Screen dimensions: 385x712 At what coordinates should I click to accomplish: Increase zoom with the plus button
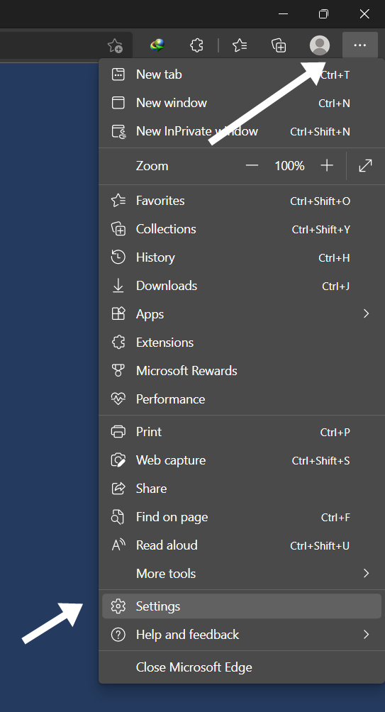pos(327,166)
